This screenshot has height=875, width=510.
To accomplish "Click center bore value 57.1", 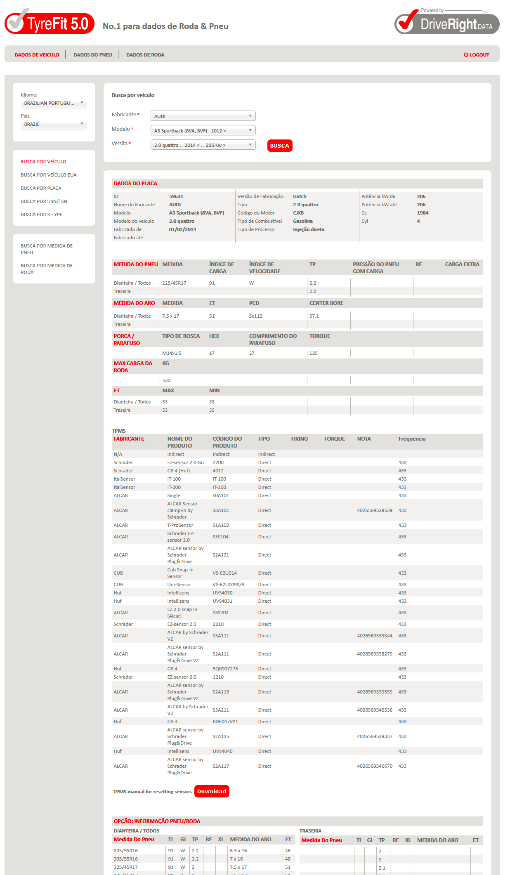I will tap(314, 316).
